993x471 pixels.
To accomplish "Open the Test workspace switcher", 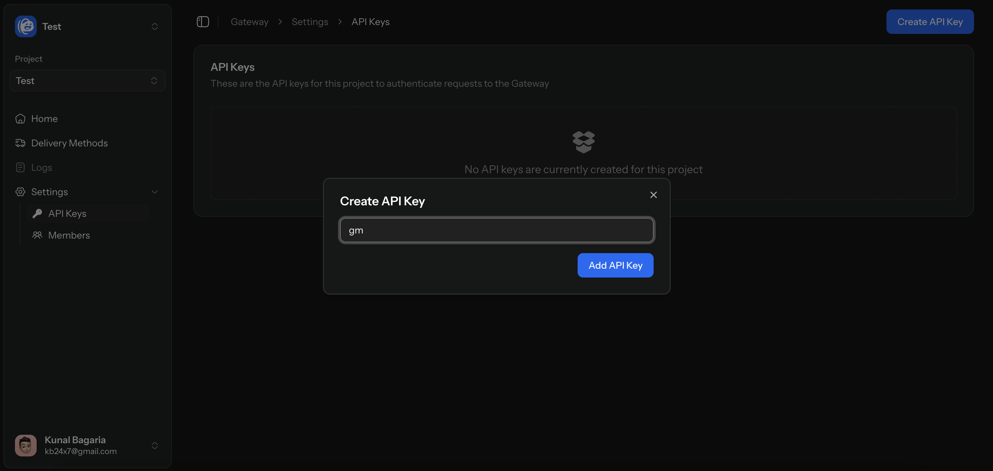I will point(154,26).
